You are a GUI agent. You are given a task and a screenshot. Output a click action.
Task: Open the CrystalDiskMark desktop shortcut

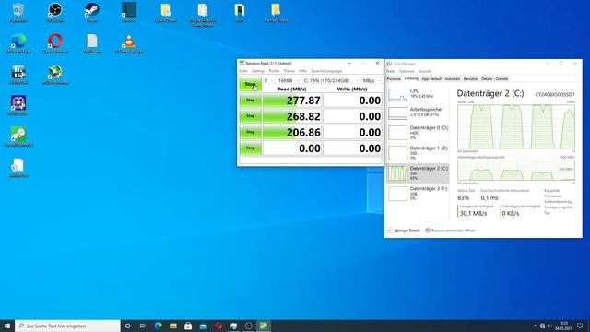click(18, 136)
